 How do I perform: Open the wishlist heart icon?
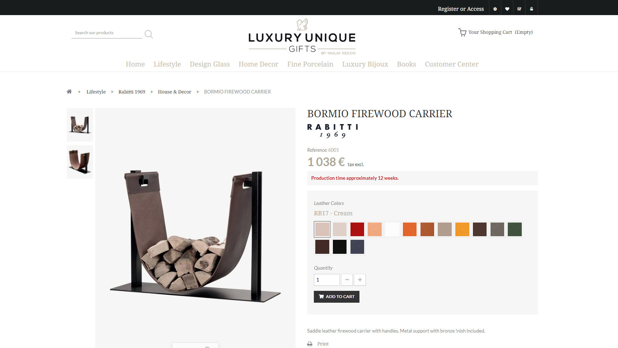(507, 9)
